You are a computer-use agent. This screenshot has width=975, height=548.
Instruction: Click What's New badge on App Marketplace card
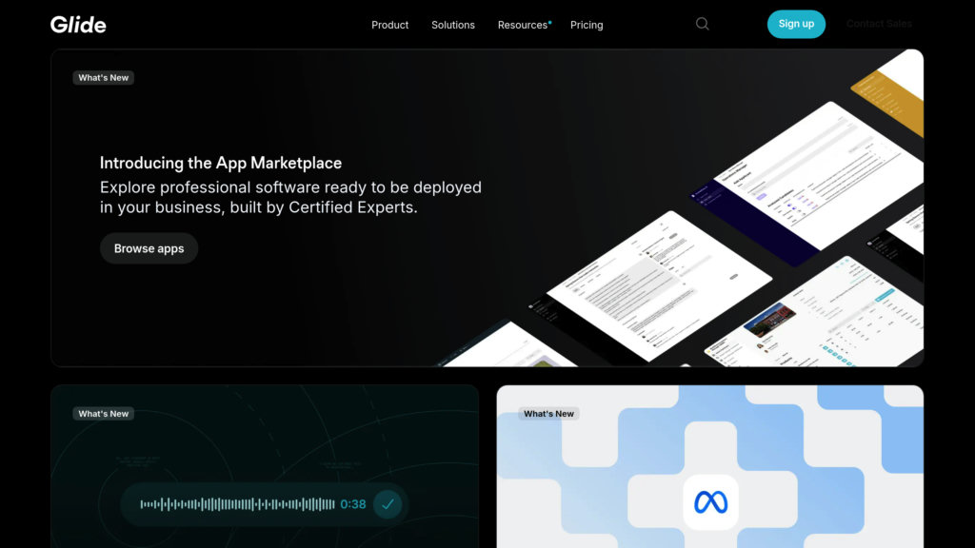click(103, 78)
